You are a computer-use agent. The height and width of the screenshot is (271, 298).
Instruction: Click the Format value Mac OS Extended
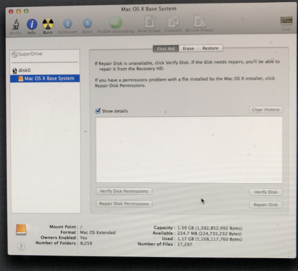[x=98, y=232]
